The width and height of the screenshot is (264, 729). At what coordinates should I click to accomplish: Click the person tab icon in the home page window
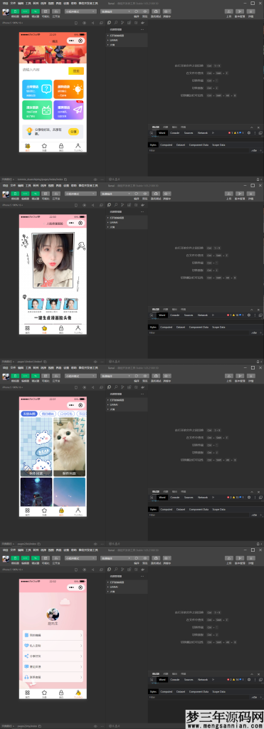tap(78, 146)
